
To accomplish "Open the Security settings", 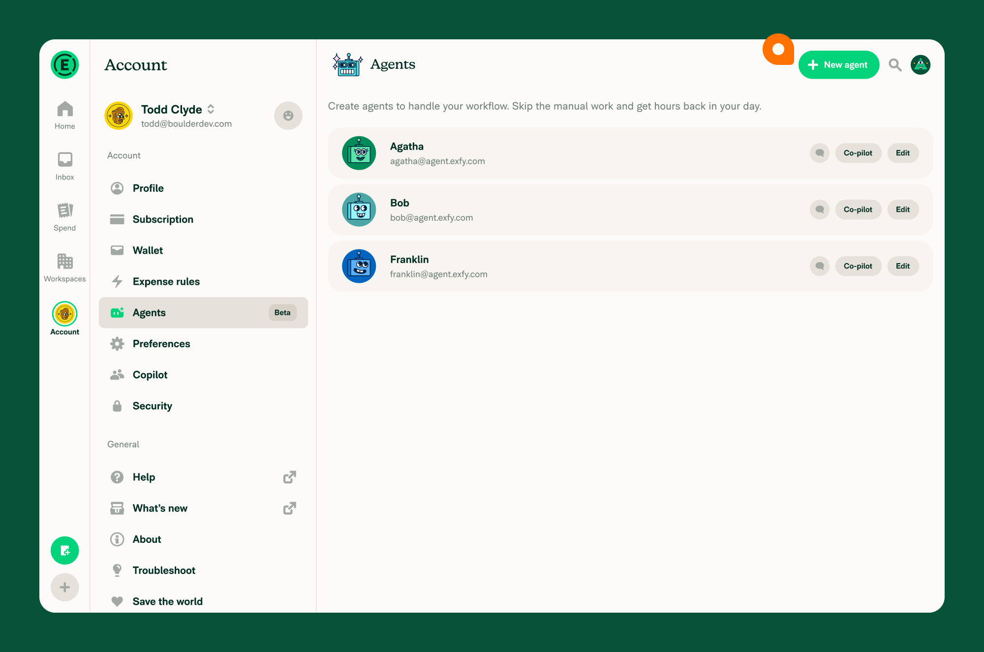I will click(x=203, y=406).
